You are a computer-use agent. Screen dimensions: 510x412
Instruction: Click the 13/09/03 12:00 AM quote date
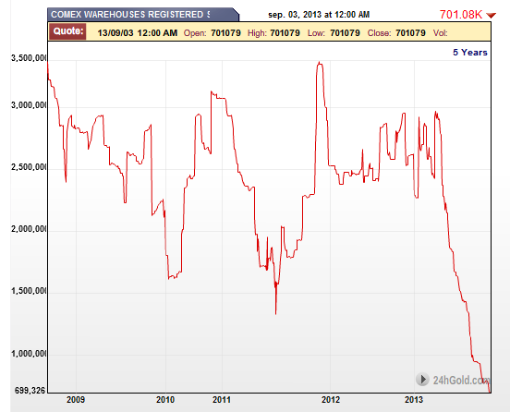(138, 33)
